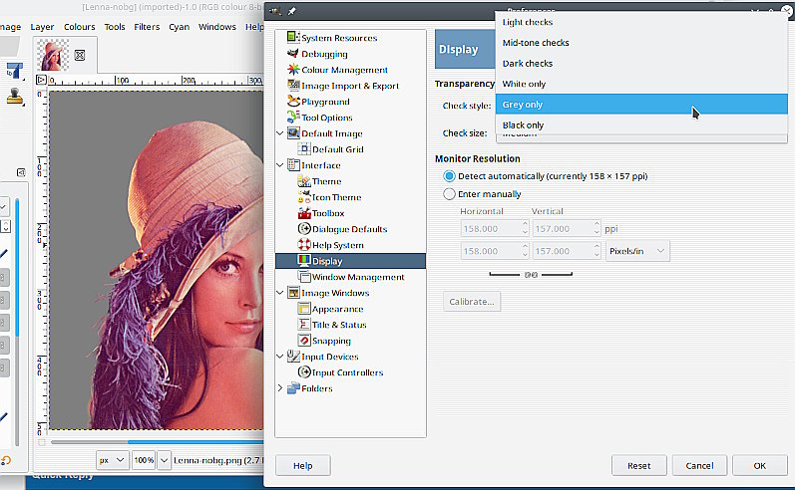This screenshot has height=490, width=795.
Task: Select the Display page icon
Action: point(303,261)
